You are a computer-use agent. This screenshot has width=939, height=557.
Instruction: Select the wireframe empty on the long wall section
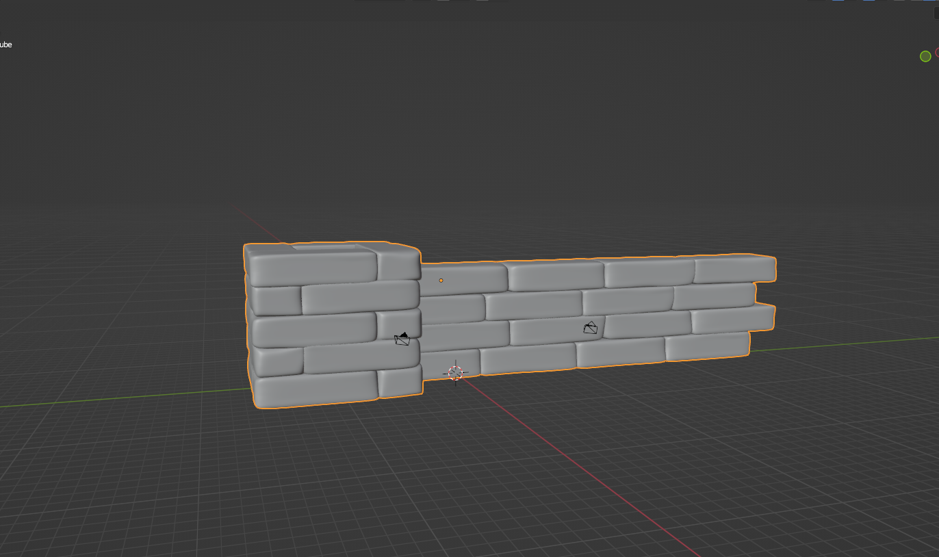590,328
